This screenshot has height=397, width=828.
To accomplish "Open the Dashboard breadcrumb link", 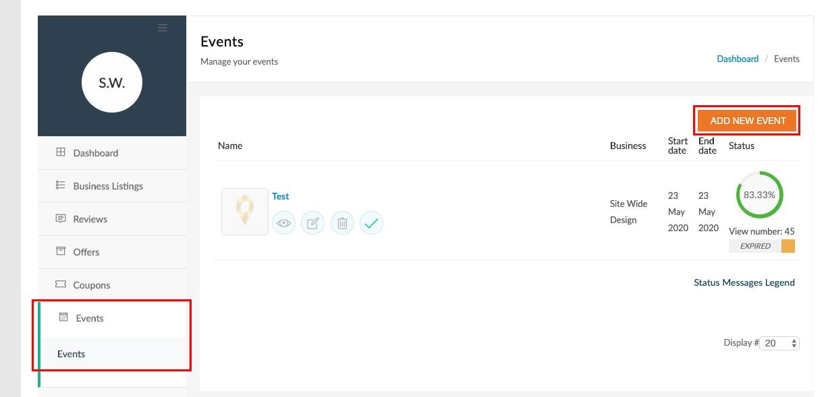I will point(737,59).
